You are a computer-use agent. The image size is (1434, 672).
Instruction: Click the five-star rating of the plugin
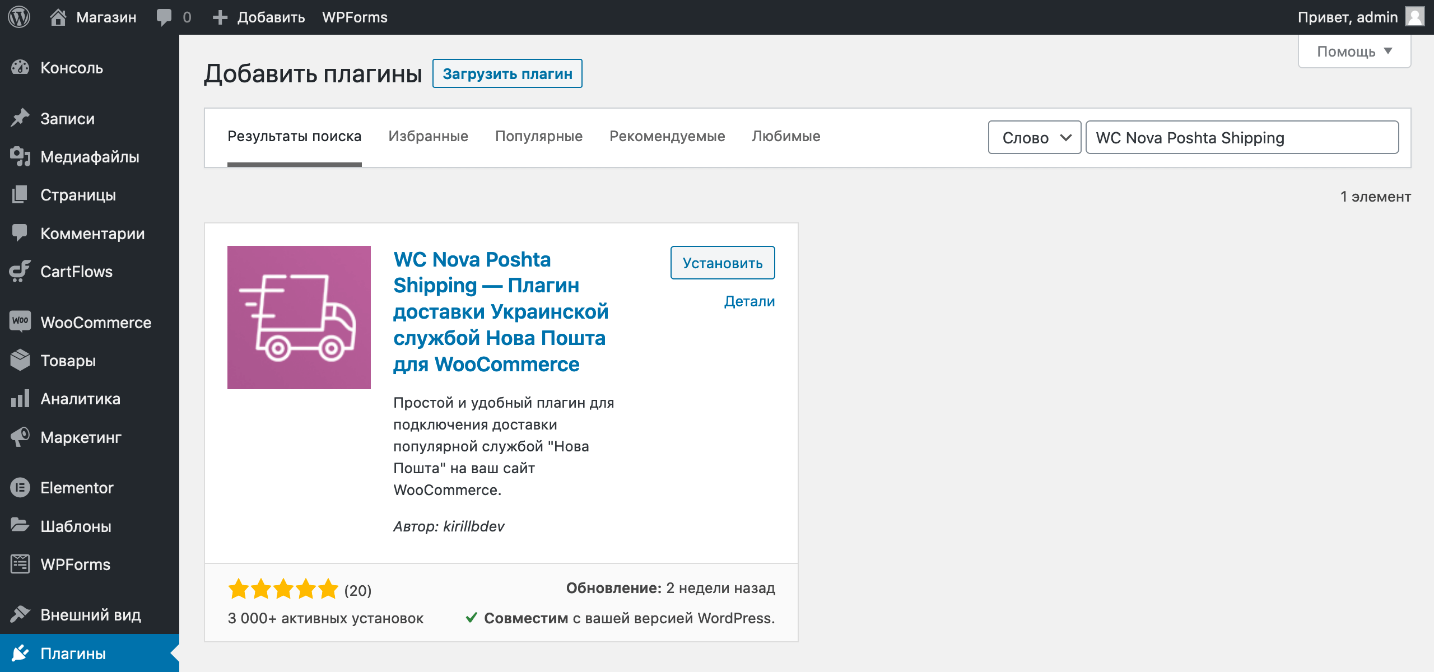click(x=283, y=589)
